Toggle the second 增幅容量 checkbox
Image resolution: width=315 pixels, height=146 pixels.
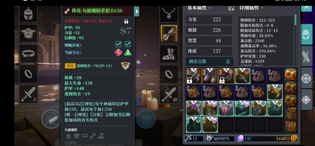tap(127, 44)
